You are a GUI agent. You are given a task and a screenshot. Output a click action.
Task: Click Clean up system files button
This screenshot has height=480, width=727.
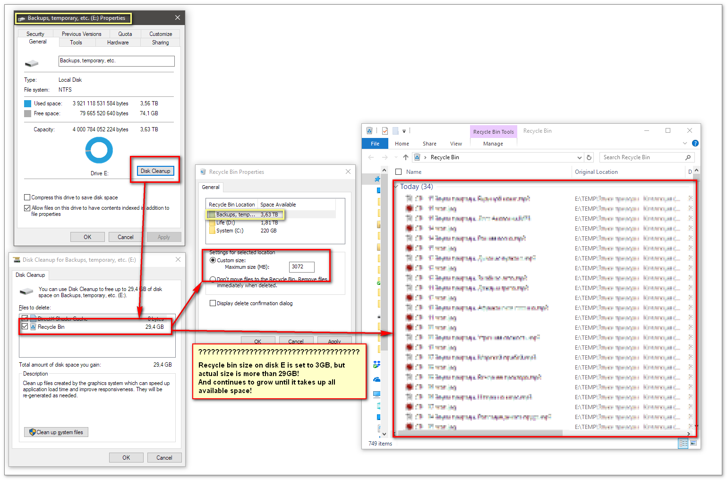[x=56, y=432]
